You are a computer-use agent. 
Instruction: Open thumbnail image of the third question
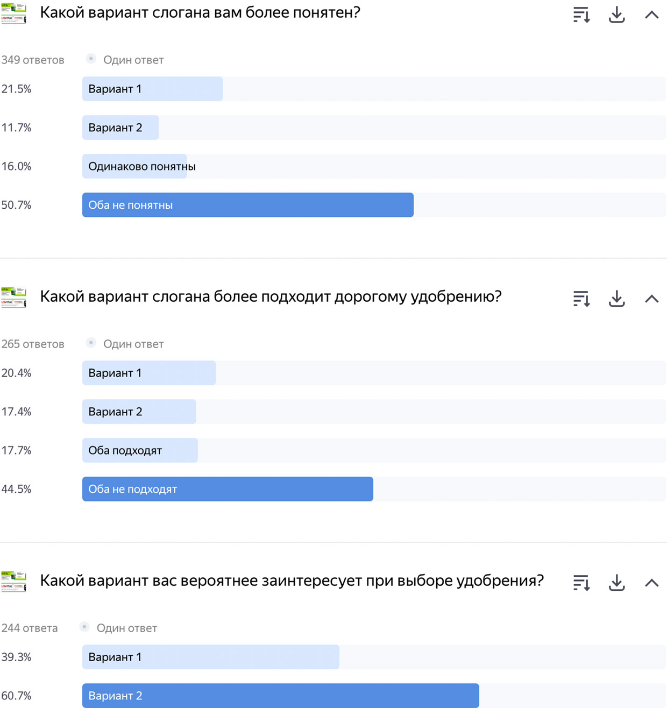(x=13, y=582)
